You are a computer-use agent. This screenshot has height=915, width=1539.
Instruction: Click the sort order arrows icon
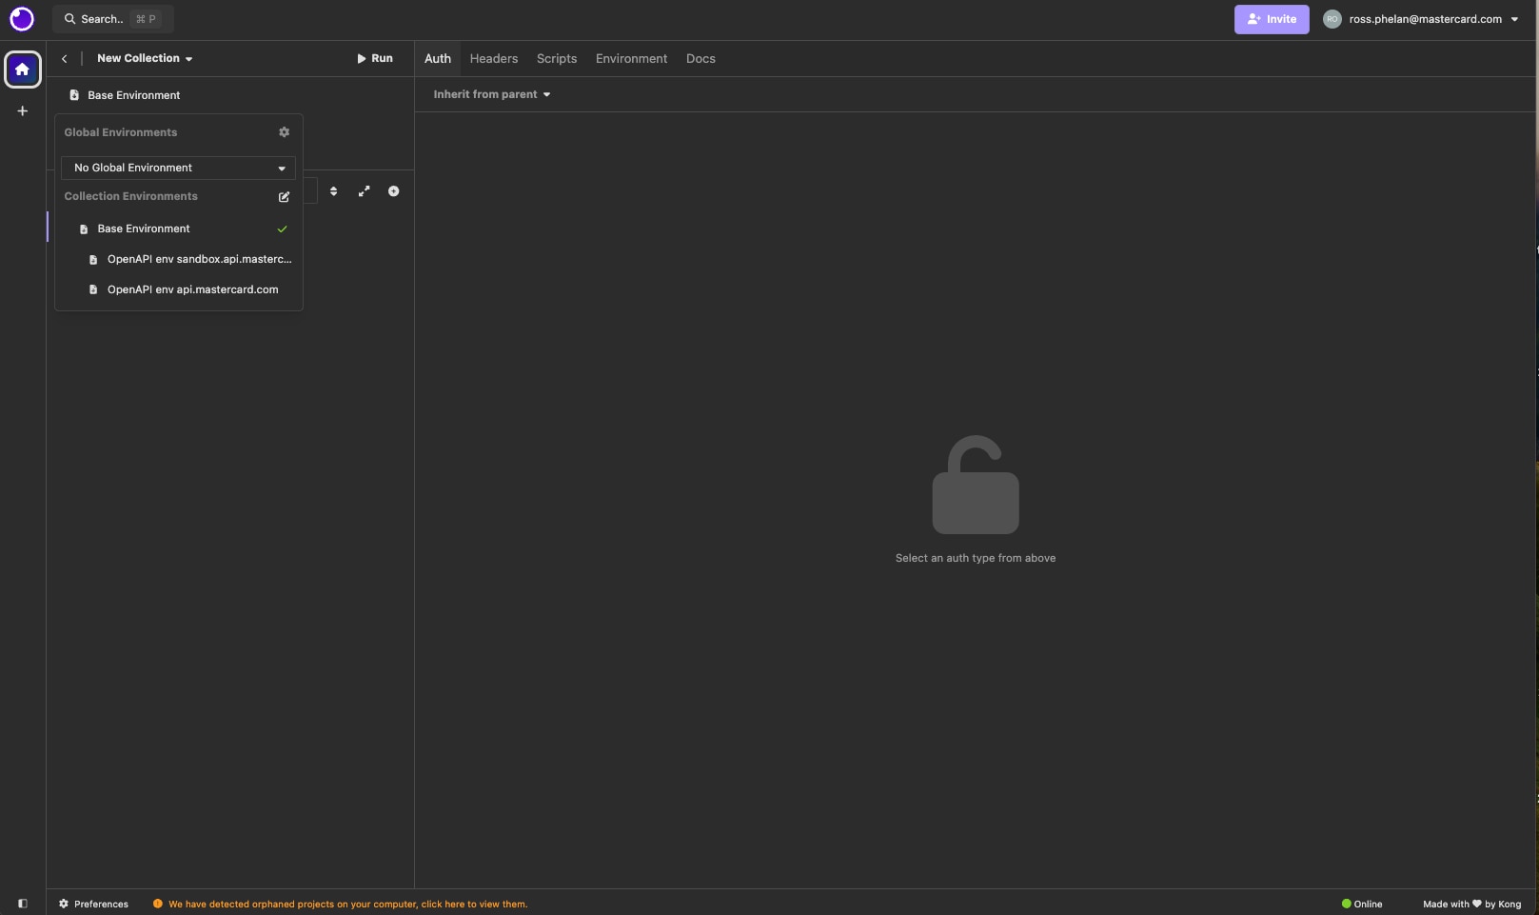[333, 191]
